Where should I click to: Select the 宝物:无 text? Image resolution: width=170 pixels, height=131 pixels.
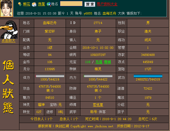(x=56, y=105)
